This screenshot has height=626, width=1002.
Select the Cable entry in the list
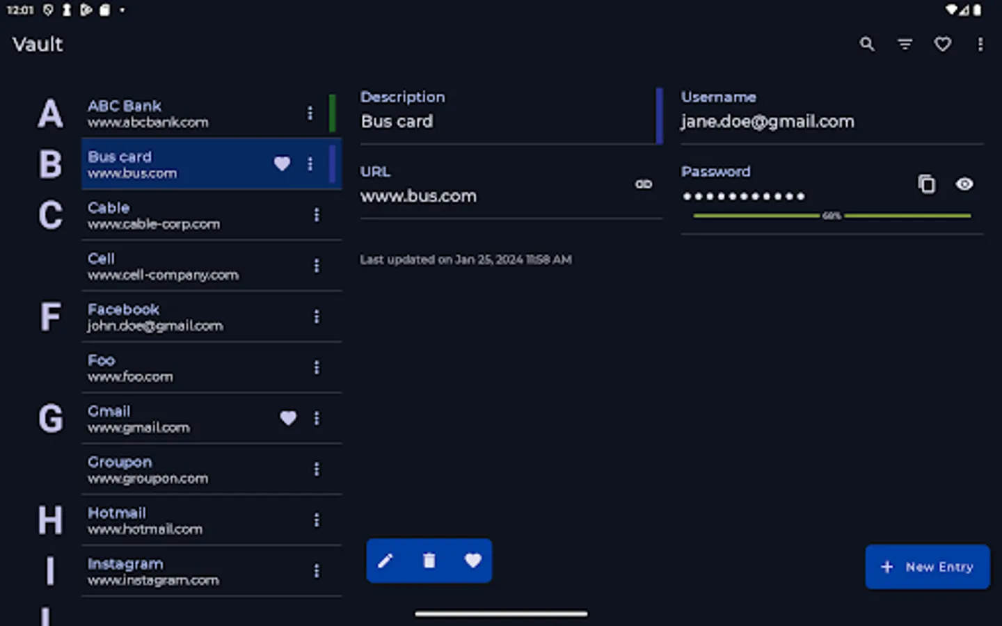(174, 215)
